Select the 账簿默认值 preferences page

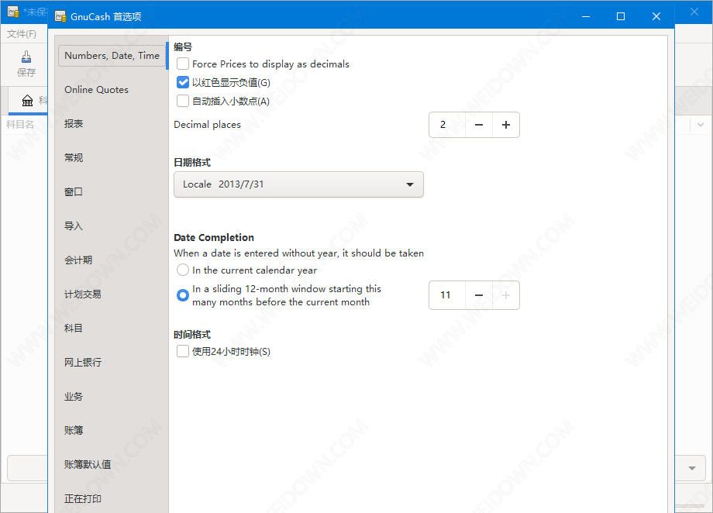tap(88, 464)
